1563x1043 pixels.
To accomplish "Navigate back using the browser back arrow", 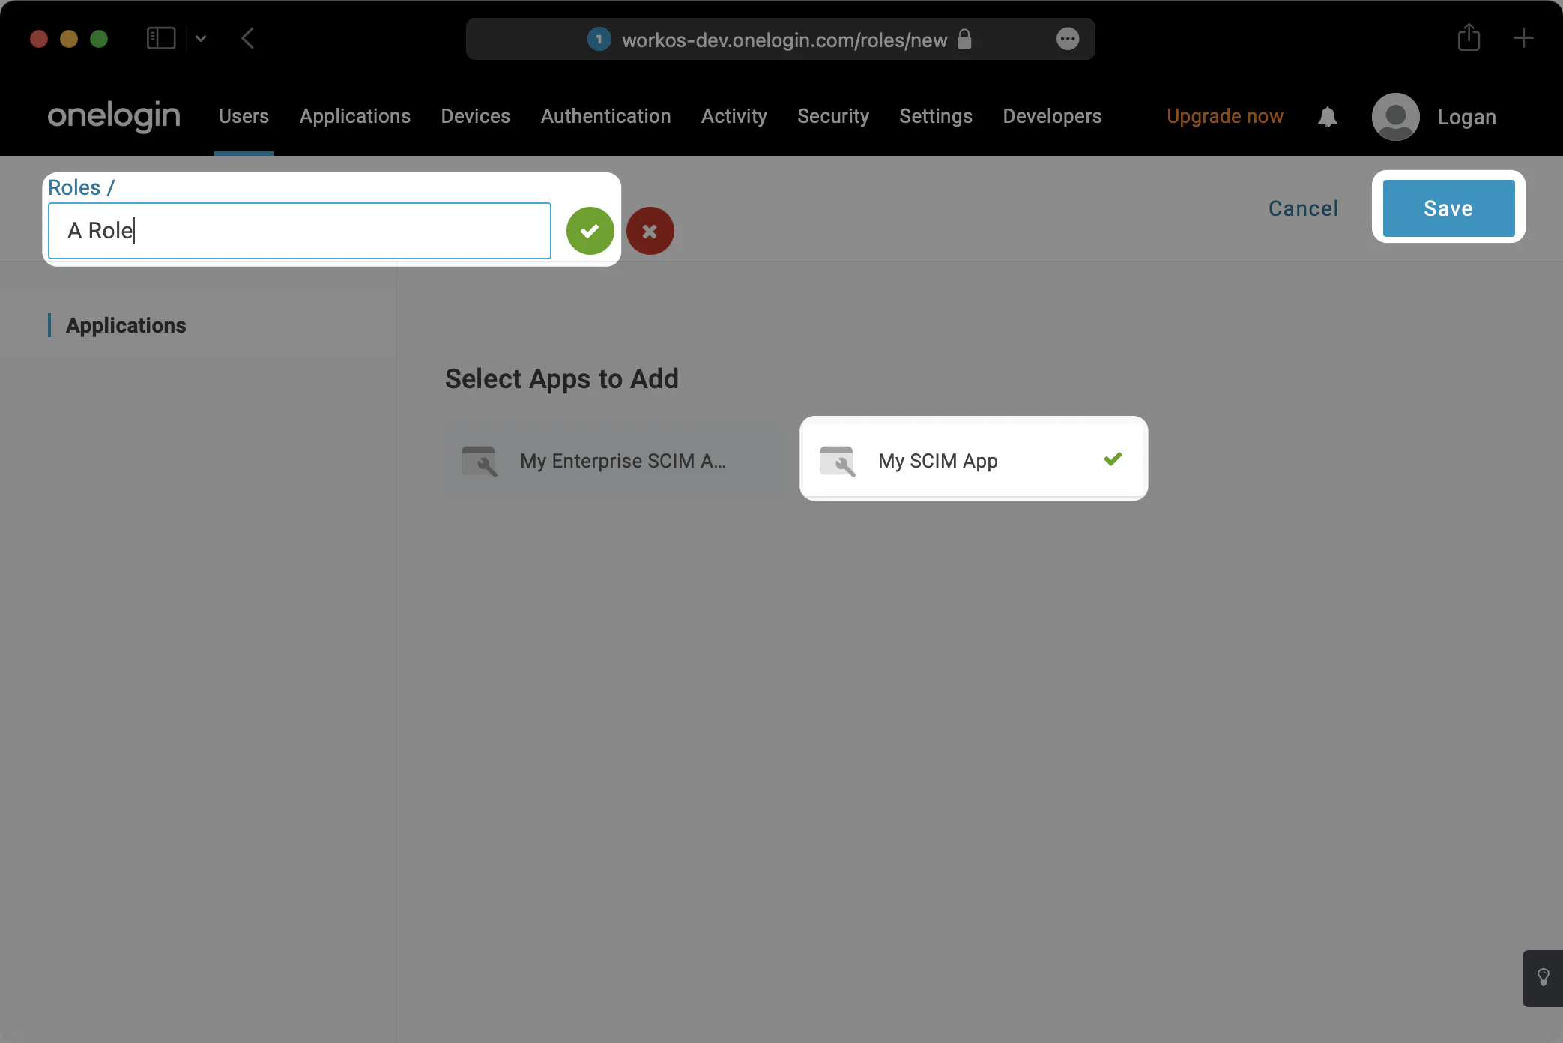I will coord(247,38).
